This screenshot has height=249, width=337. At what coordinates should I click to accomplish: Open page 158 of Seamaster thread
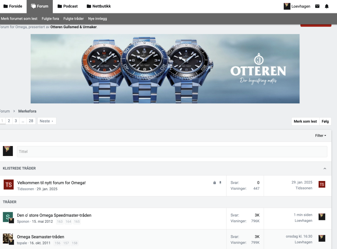[75, 243]
